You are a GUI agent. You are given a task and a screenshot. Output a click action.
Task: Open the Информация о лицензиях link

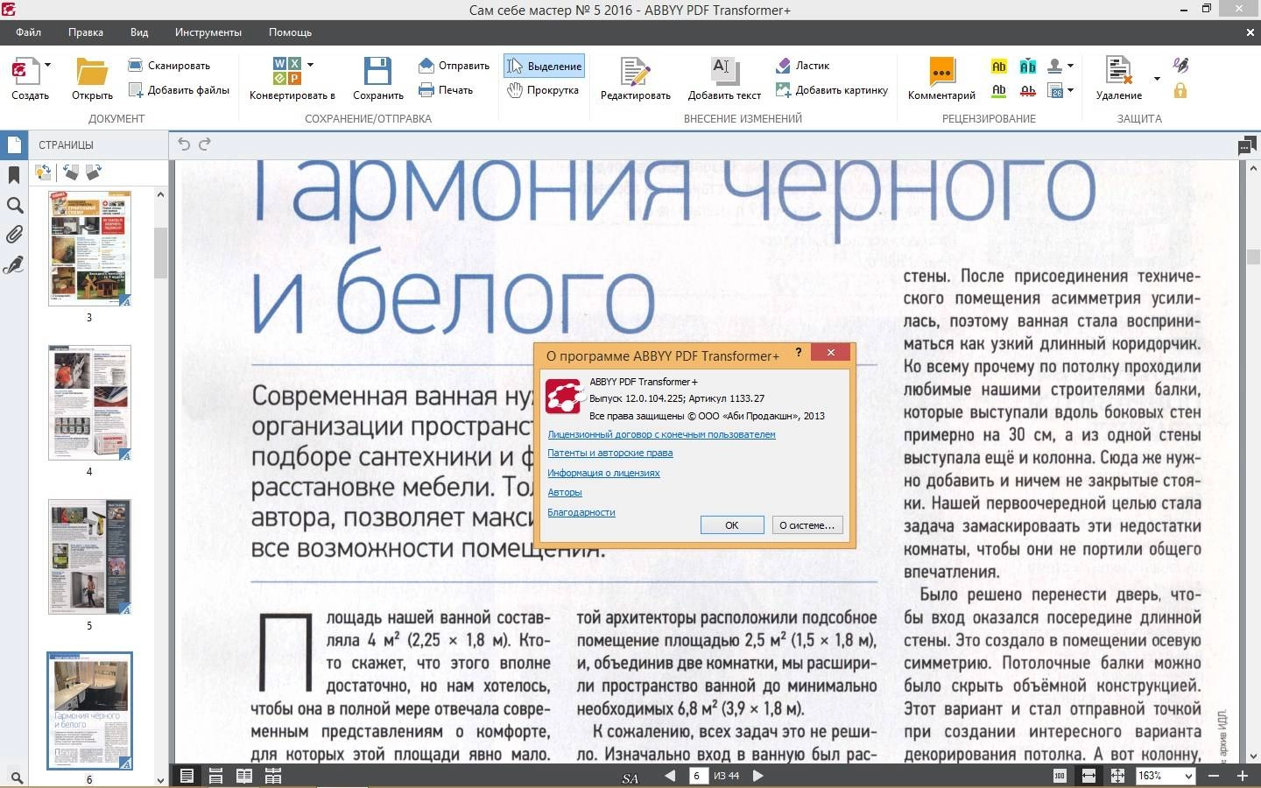[x=603, y=473]
